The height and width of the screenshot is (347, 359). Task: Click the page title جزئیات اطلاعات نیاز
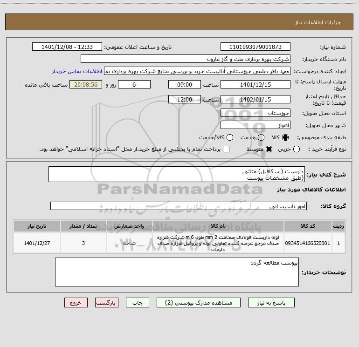[x=318, y=22]
